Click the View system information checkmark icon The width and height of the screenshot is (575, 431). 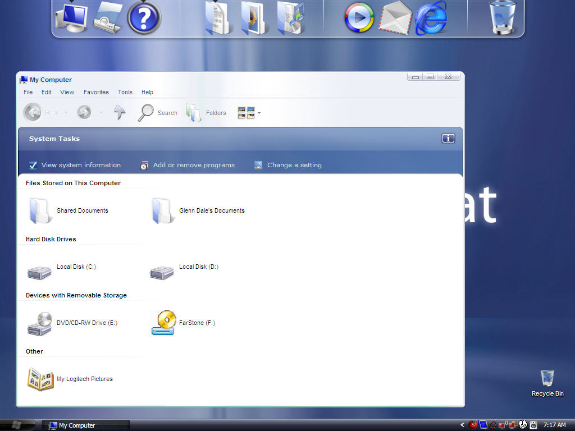pyautogui.click(x=33, y=166)
